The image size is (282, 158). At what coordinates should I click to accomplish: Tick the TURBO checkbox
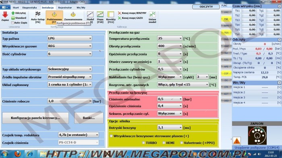(x=143, y=143)
